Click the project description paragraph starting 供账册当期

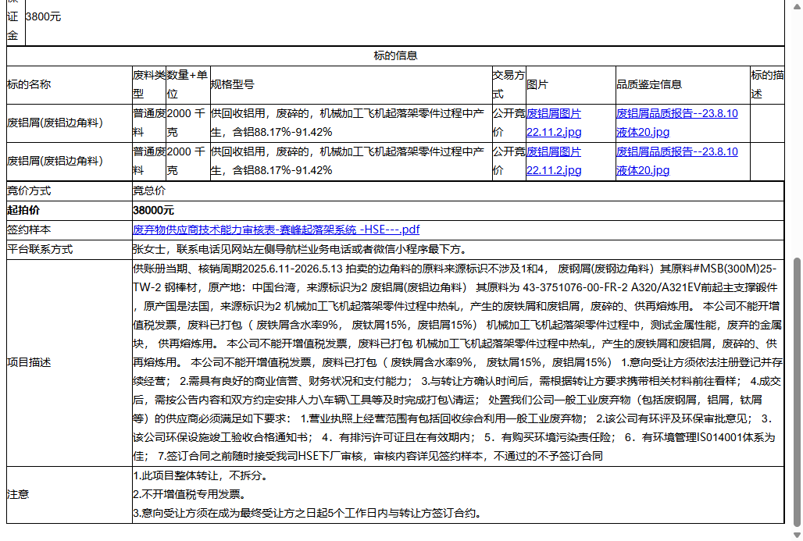click(458, 362)
